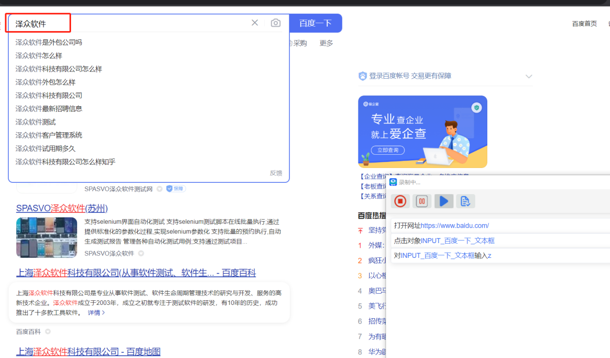This screenshot has height=358, width=610.
Task: Select suggestion 泽众软件是外包公司吗
Action: pos(49,42)
